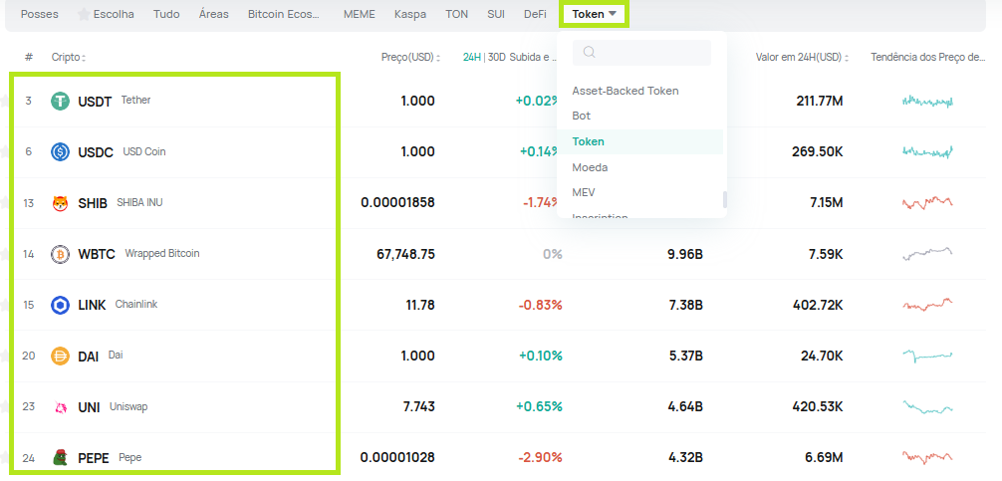Click the LINK change -0.83%

(x=541, y=306)
